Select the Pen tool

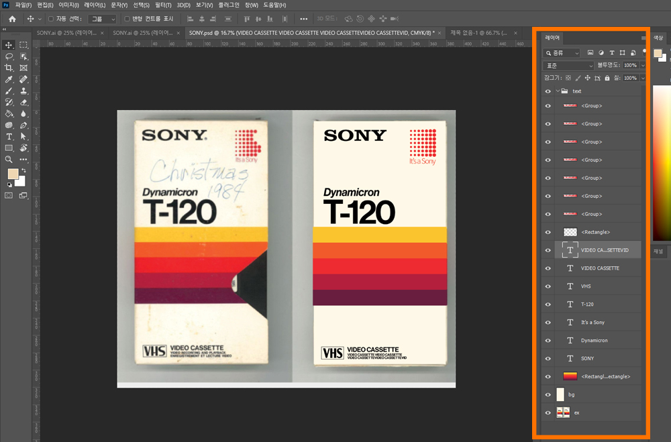23,125
